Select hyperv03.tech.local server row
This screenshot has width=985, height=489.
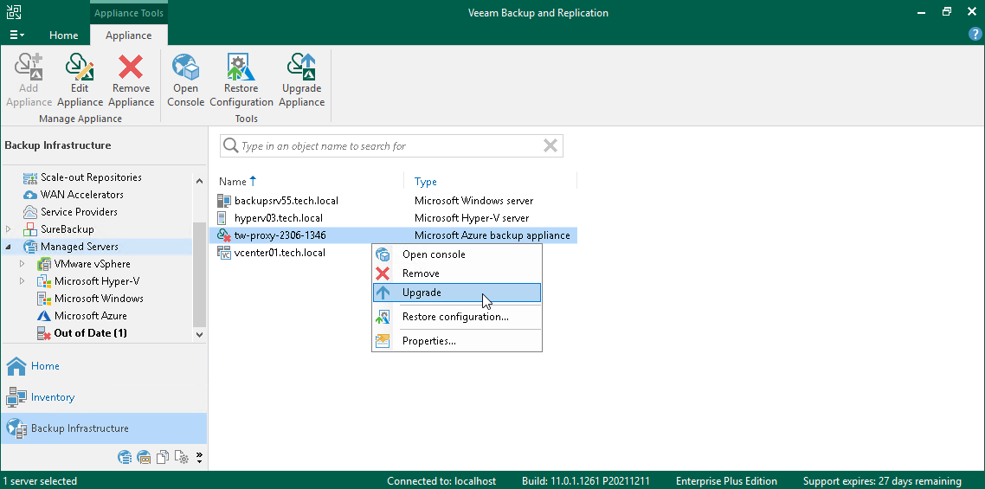(393, 218)
